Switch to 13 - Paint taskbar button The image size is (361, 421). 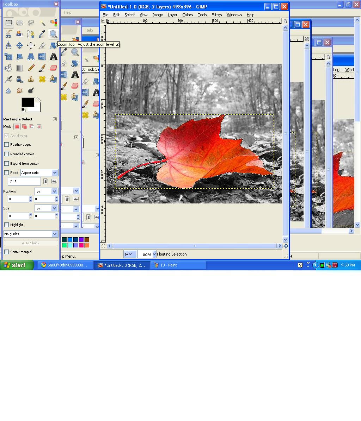178,265
